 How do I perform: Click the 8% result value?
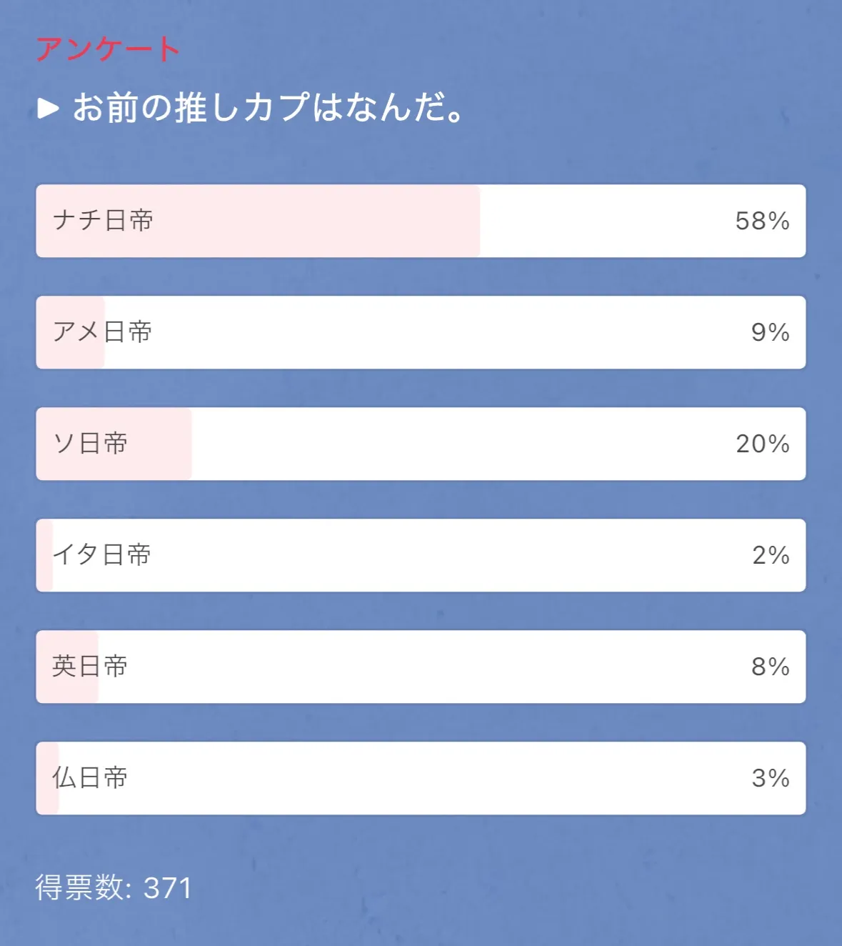coord(770,667)
